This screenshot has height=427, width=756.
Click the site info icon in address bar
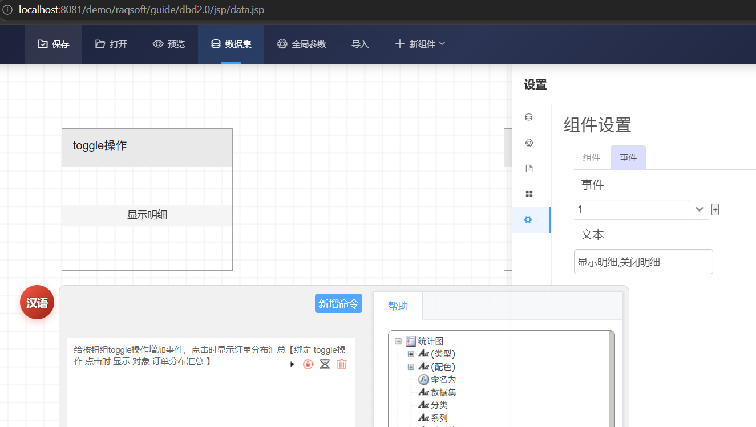(7, 10)
